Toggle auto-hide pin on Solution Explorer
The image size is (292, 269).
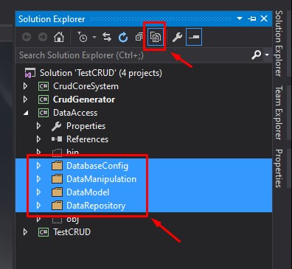[252, 18]
